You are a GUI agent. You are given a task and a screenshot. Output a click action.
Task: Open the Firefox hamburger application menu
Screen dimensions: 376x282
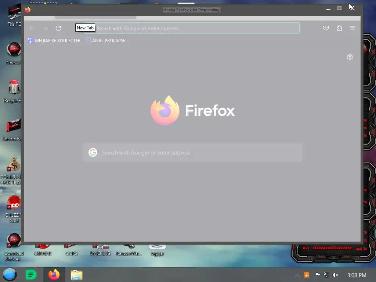point(352,28)
